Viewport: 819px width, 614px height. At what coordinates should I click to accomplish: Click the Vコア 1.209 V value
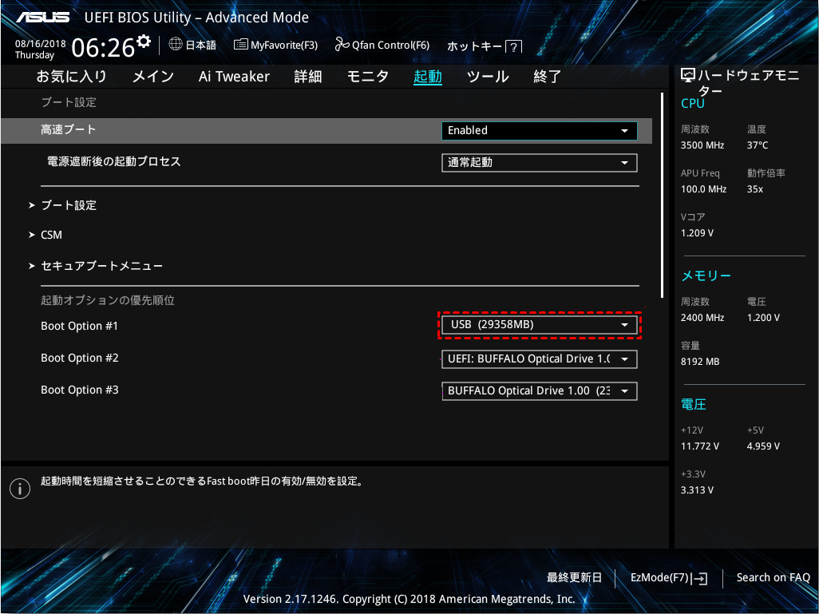pos(697,233)
